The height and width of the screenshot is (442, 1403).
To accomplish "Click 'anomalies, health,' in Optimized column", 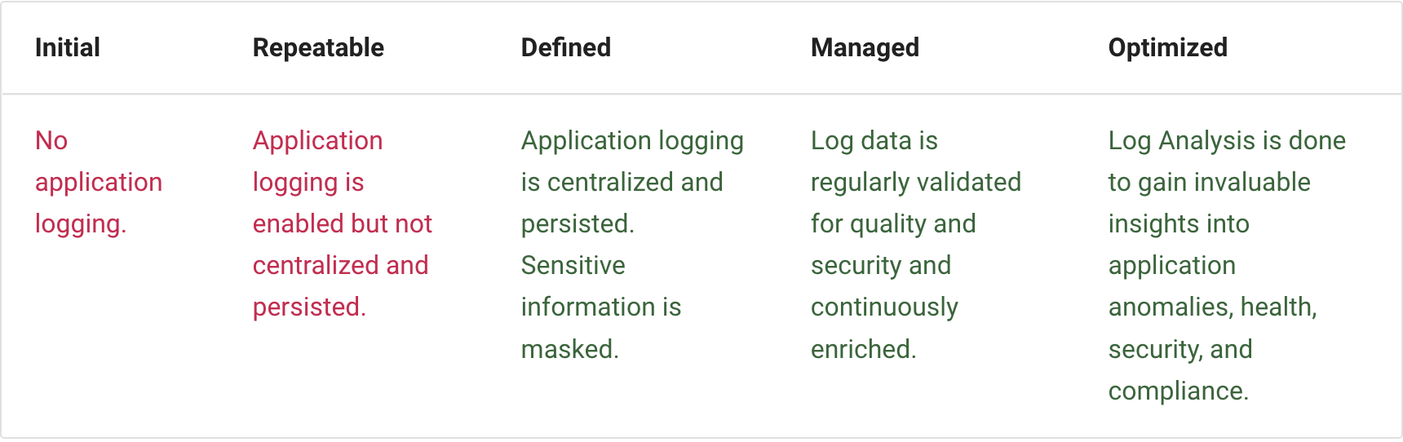I will click(x=1213, y=307).
